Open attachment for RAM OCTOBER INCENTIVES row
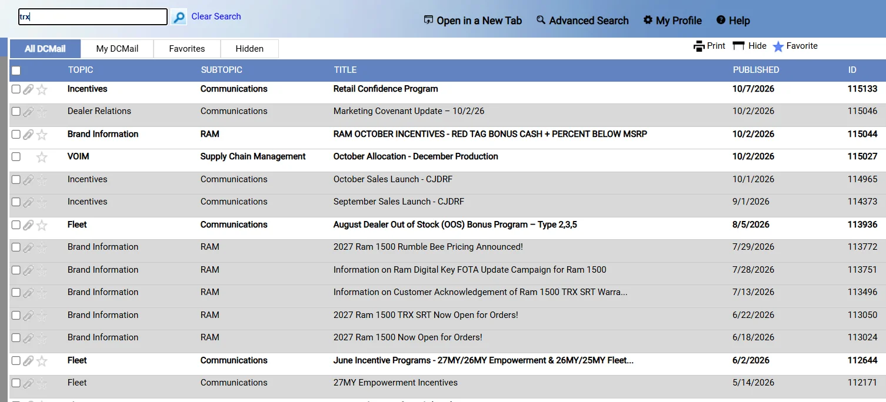Screen dimensions: 886x402 (28, 135)
